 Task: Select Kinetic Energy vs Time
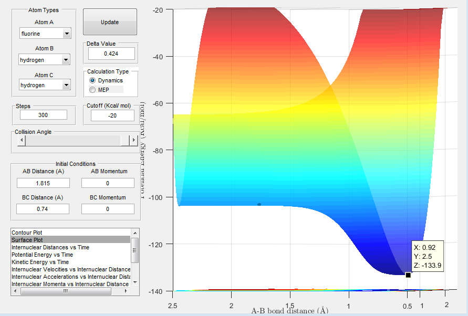(71, 262)
